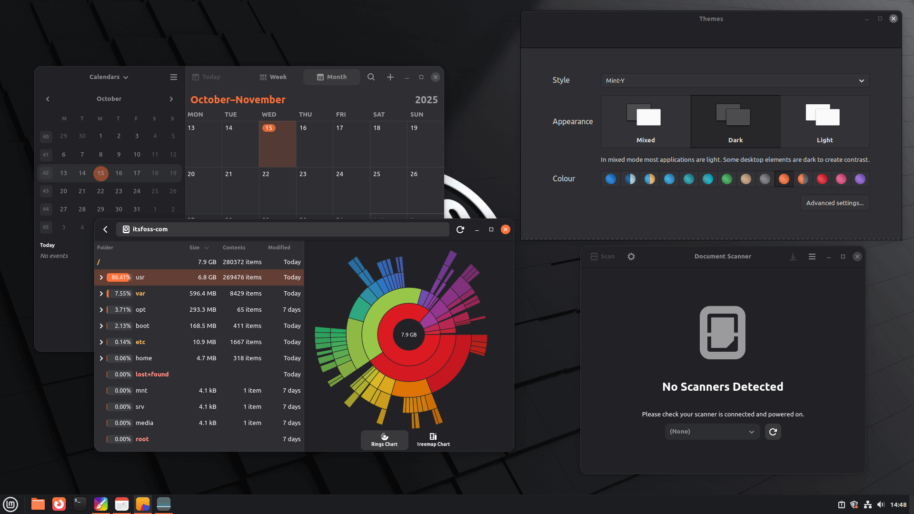Select Dark appearance in Themes
Image resolution: width=914 pixels, height=514 pixels.
[x=735, y=121]
